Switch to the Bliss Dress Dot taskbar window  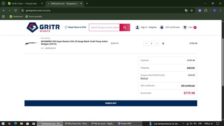(76, 124)
